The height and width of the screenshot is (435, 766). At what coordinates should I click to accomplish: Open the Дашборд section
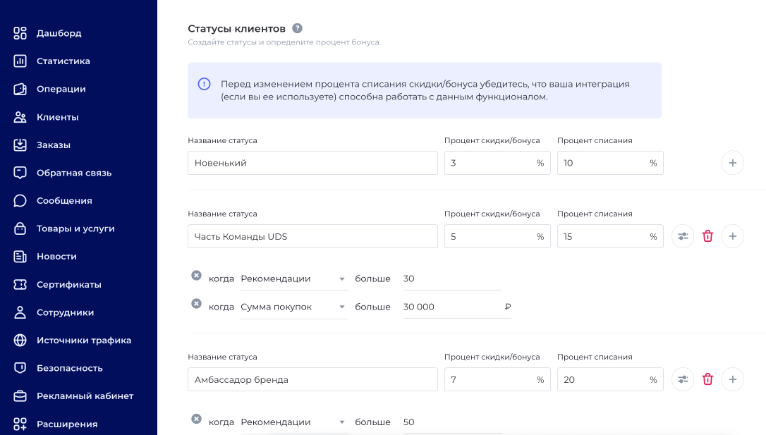click(59, 33)
